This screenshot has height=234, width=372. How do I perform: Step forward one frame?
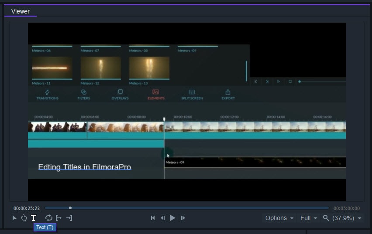183,218
